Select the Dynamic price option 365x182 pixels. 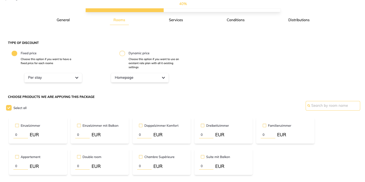click(122, 53)
